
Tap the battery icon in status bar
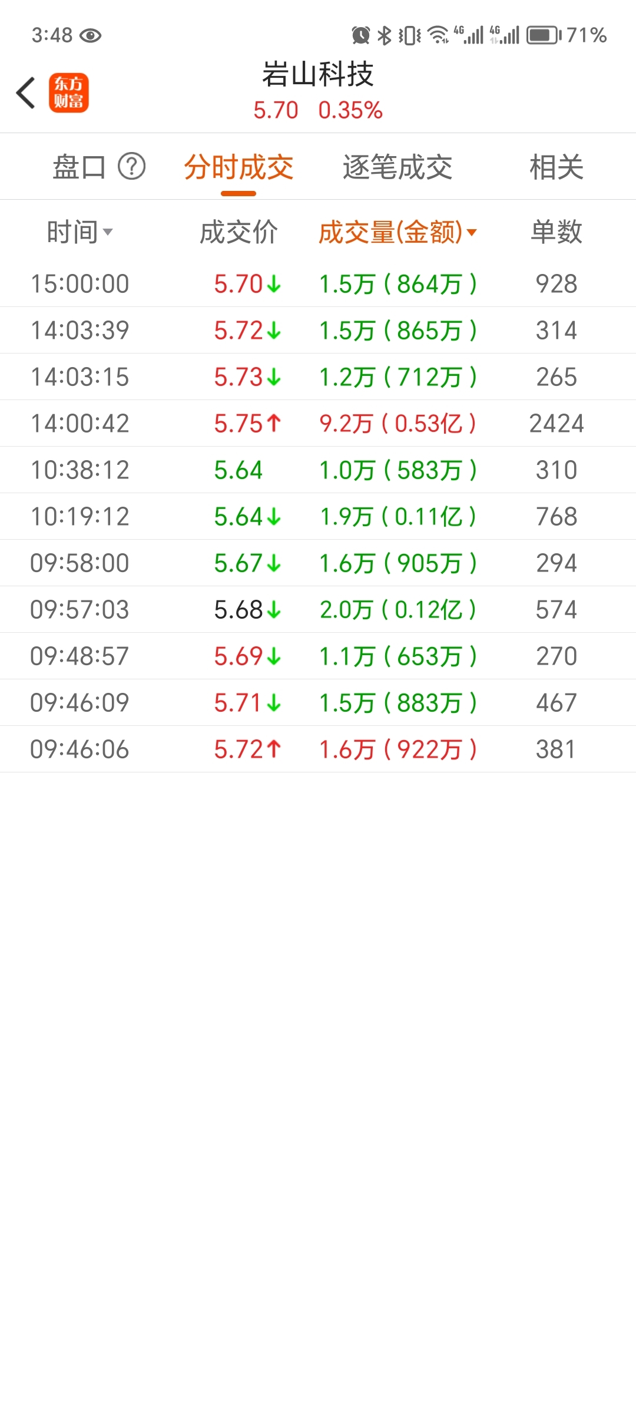[543, 35]
